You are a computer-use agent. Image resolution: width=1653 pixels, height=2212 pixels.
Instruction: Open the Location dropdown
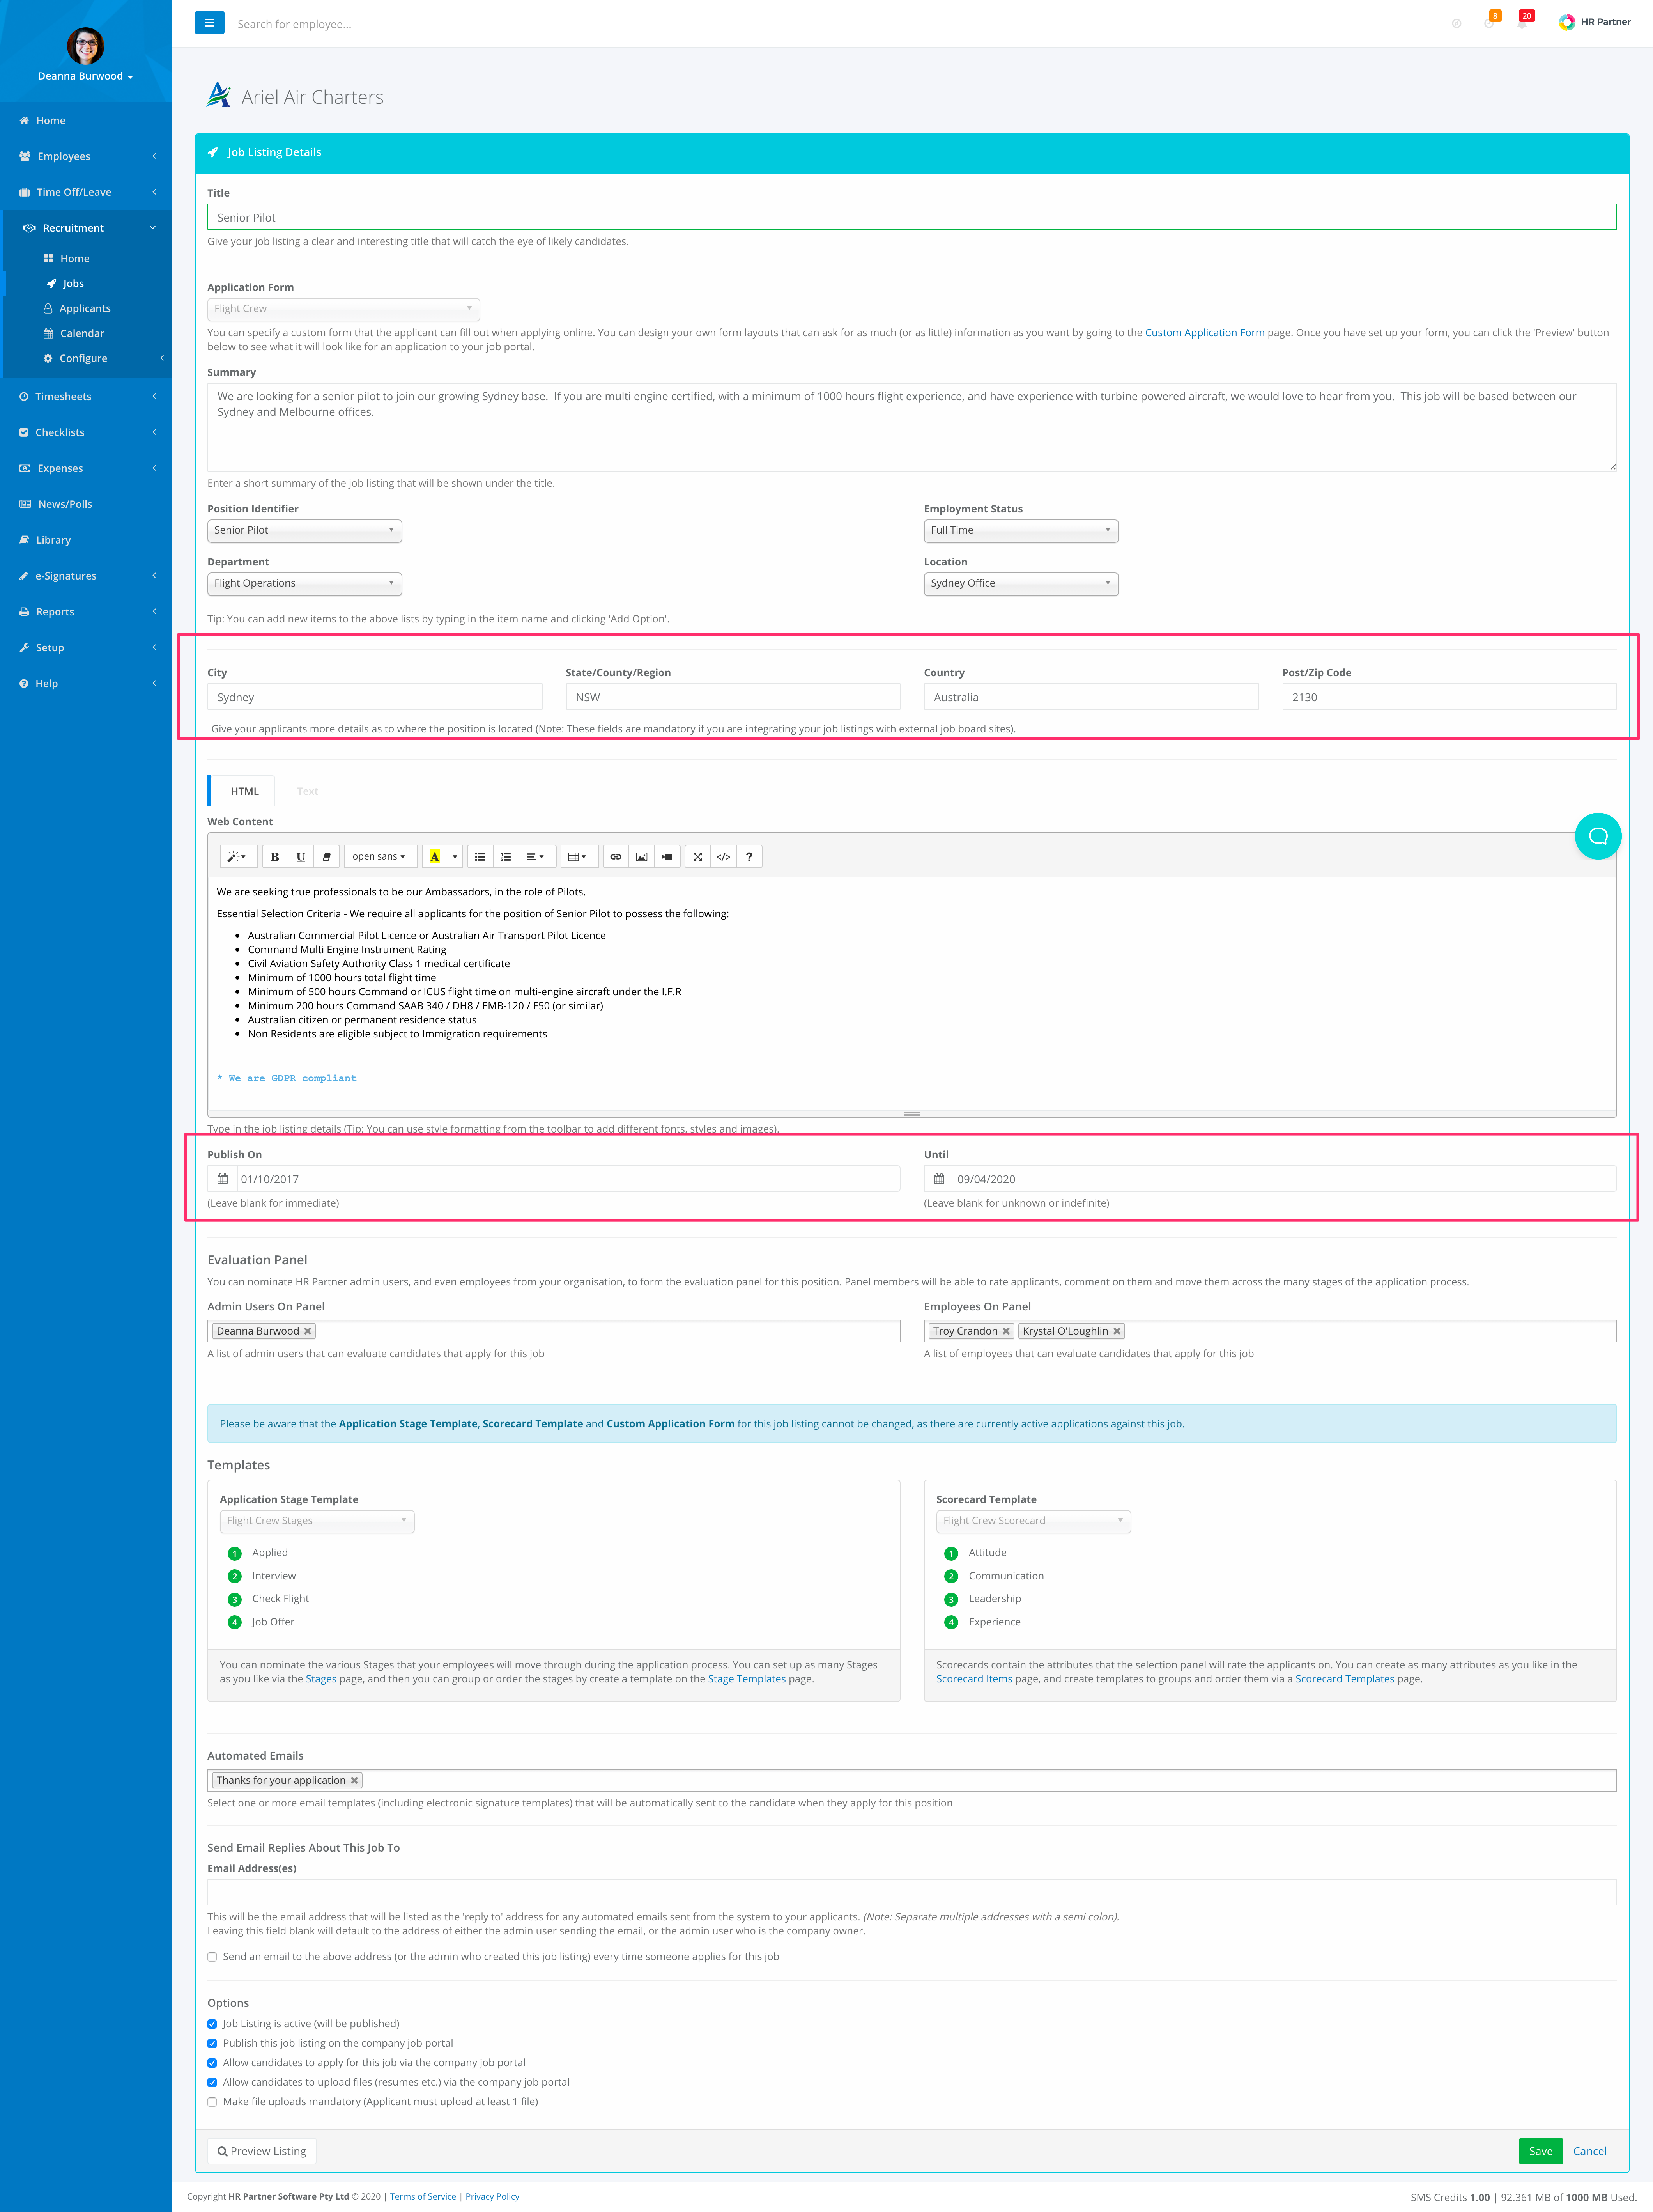[x=1021, y=583]
